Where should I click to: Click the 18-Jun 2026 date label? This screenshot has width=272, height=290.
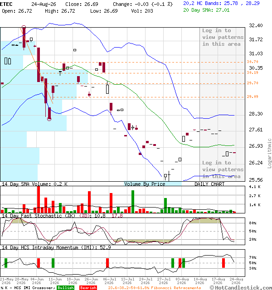pos(73,281)
